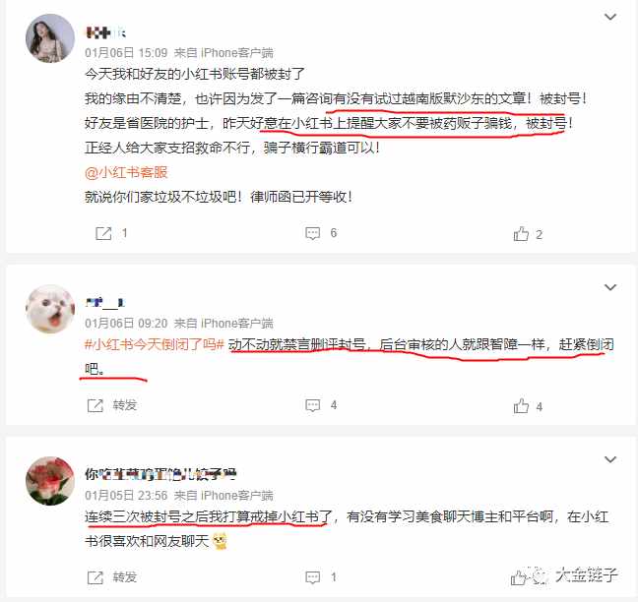Click repost icon on 23:56 post
638x602 pixels.
[x=96, y=577]
